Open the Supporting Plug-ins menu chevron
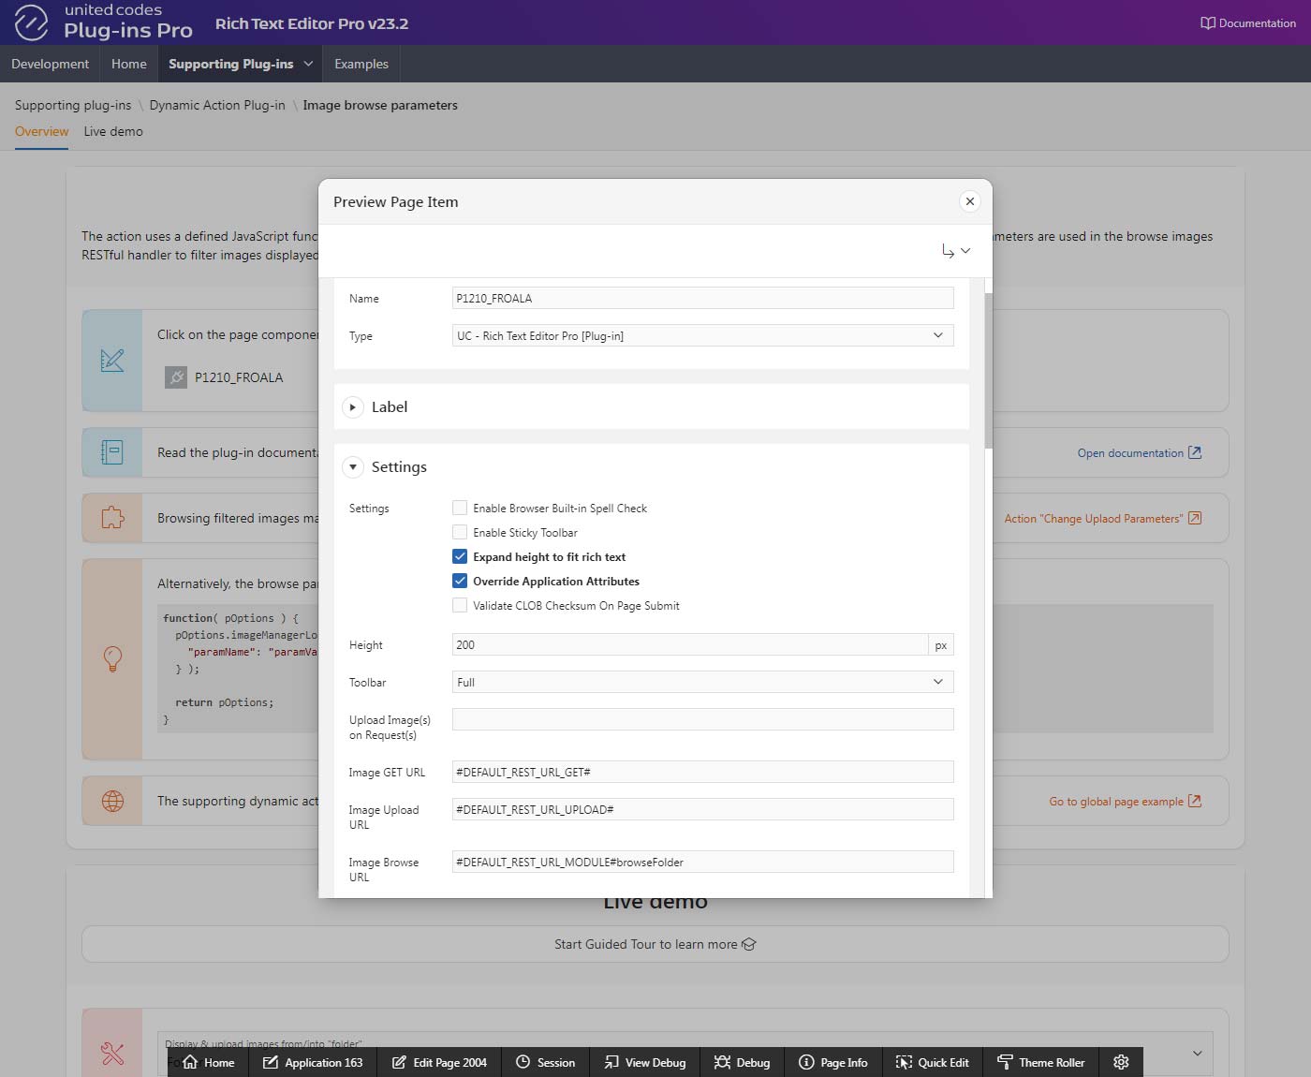Viewport: 1311px width, 1077px height. [x=308, y=64]
